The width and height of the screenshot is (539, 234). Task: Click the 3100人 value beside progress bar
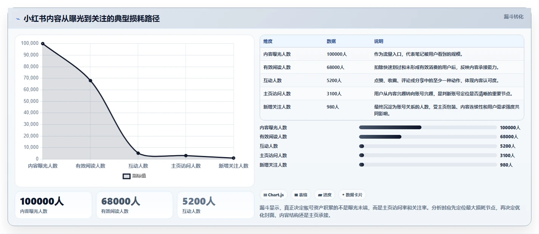pos(508,156)
